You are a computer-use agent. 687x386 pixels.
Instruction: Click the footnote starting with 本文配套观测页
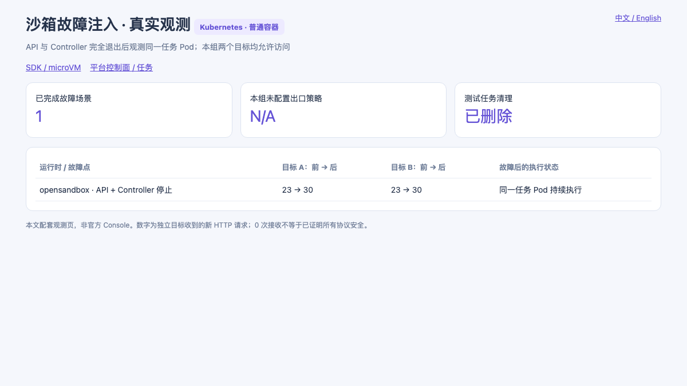pos(198,225)
